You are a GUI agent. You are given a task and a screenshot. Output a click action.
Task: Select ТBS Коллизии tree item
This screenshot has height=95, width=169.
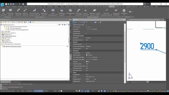coord(8,42)
